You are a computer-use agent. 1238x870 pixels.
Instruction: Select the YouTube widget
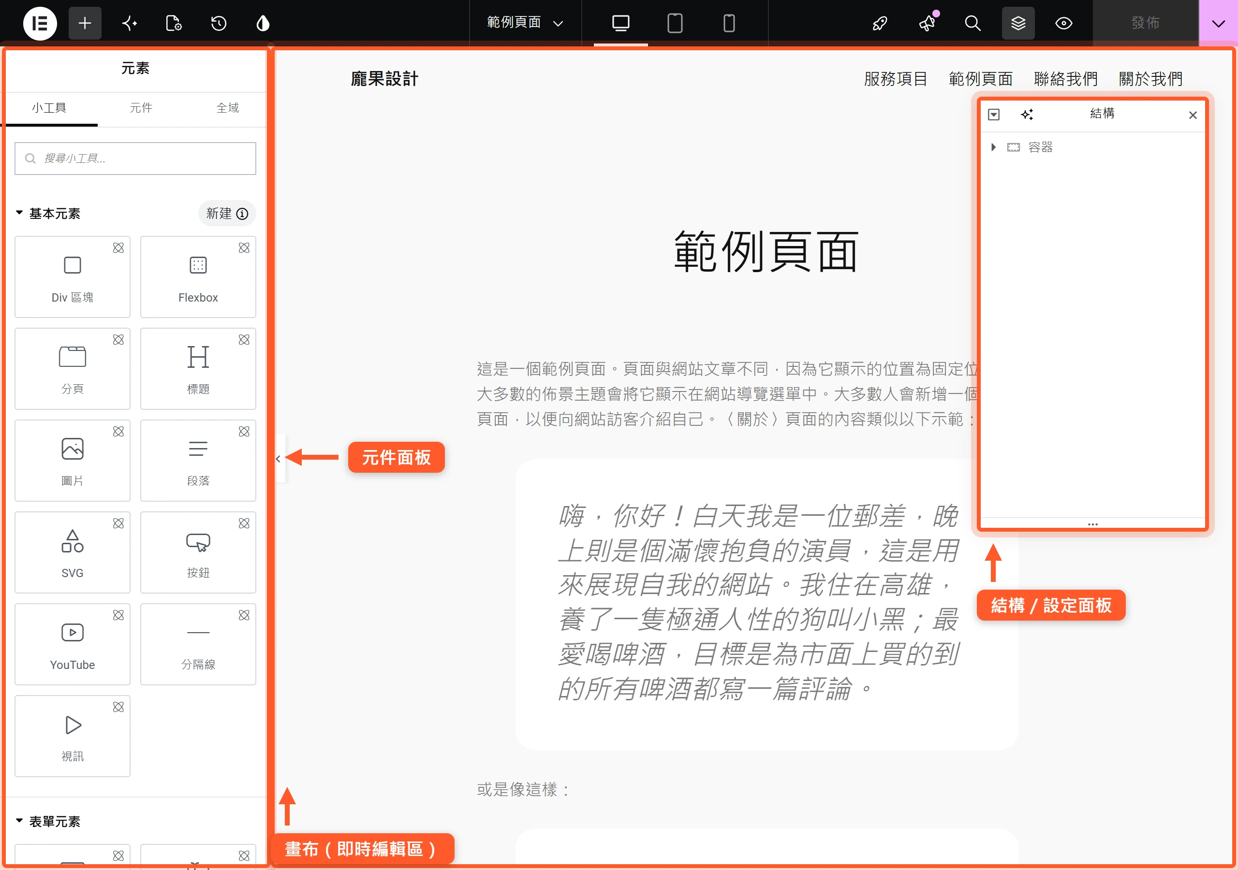coord(72,644)
